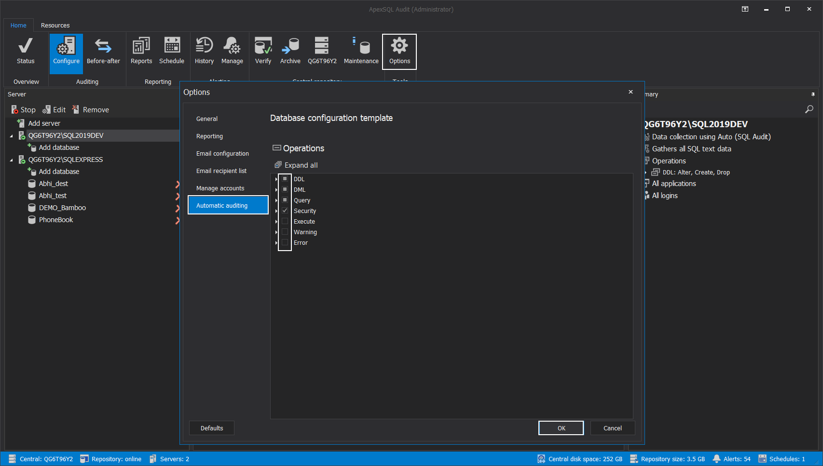
Task: Toggle the DML operations checkbox
Action: 285,189
